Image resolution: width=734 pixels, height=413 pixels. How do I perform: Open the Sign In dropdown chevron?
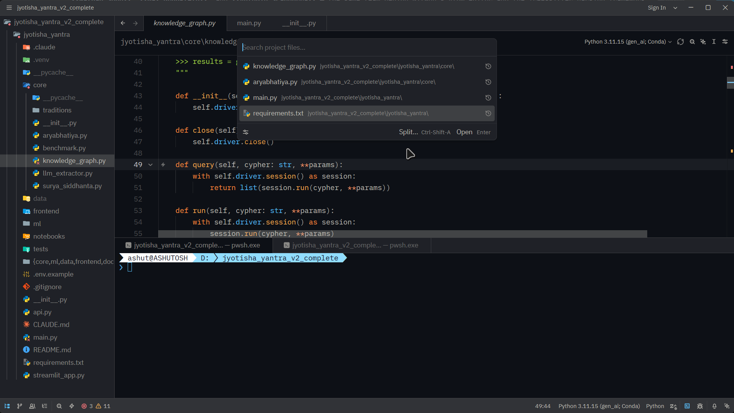(x=676, y=8)
